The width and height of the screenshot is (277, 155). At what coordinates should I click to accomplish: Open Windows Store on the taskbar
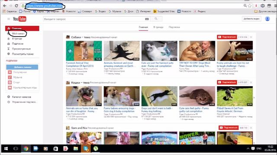(56, 149)
